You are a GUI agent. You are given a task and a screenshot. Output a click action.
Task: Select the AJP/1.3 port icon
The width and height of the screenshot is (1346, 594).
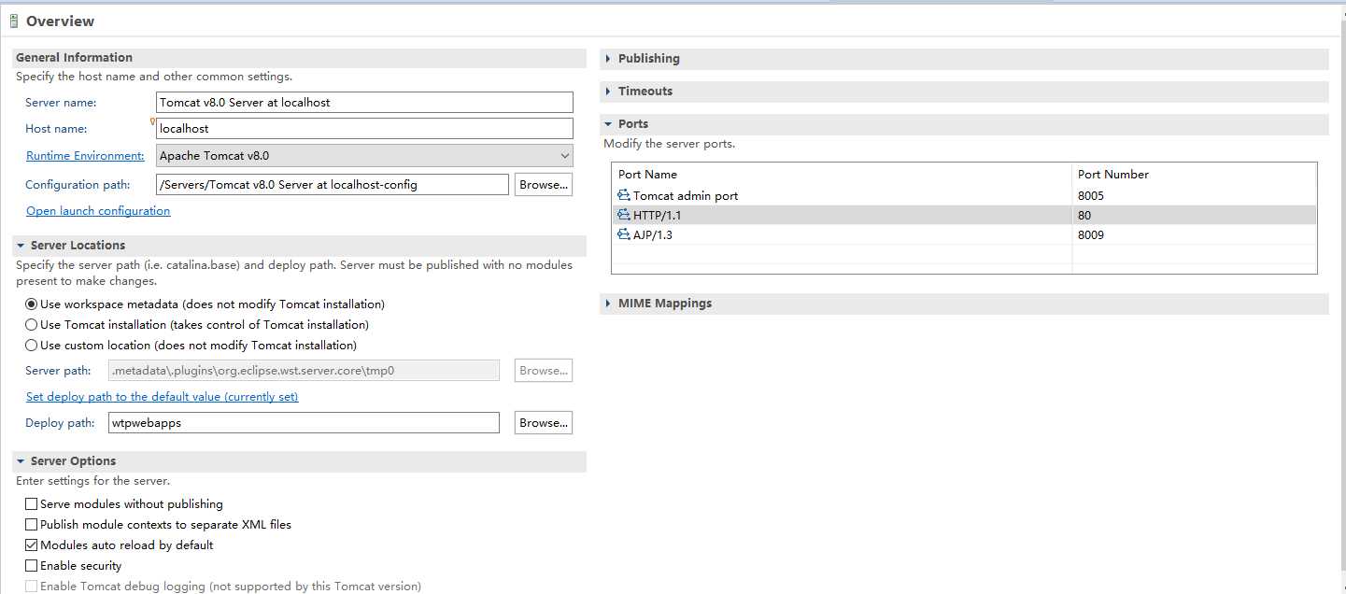[624, 234]
